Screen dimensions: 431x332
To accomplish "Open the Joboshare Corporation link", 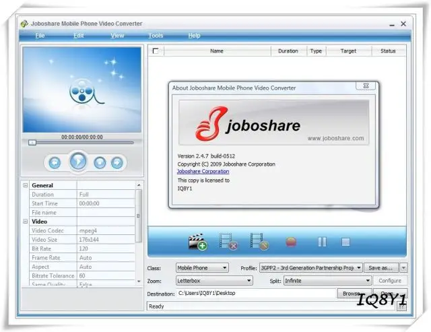I will pos(203,172).
